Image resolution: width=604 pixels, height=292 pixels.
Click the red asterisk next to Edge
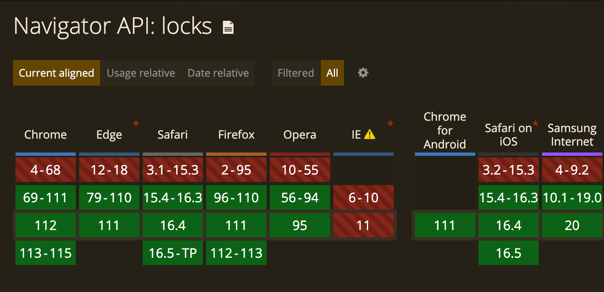[x=136, y=124]
